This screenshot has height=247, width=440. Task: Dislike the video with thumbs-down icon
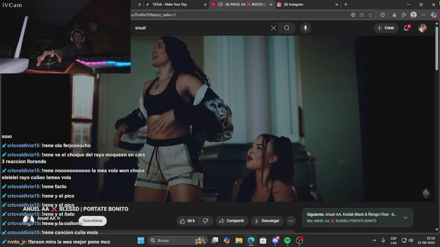(x=206, y=221)
